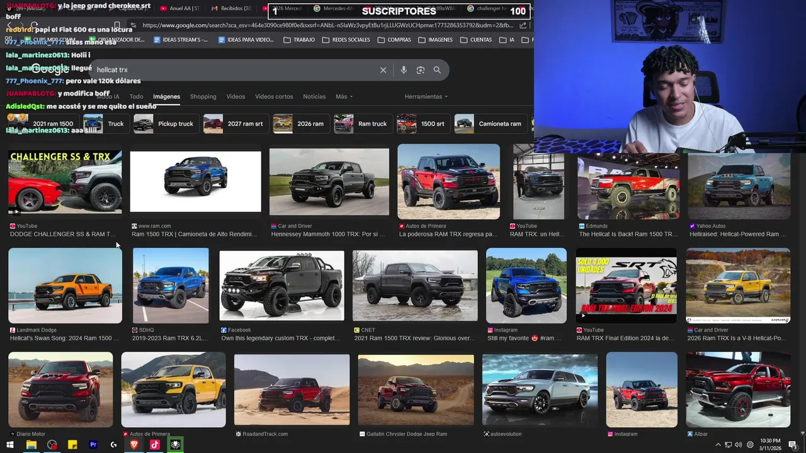Viewport: 806px width, 453px height.
Task: Open the black custom TRX Facebook image
Action: pyautogui.click(x=281, y=286)
